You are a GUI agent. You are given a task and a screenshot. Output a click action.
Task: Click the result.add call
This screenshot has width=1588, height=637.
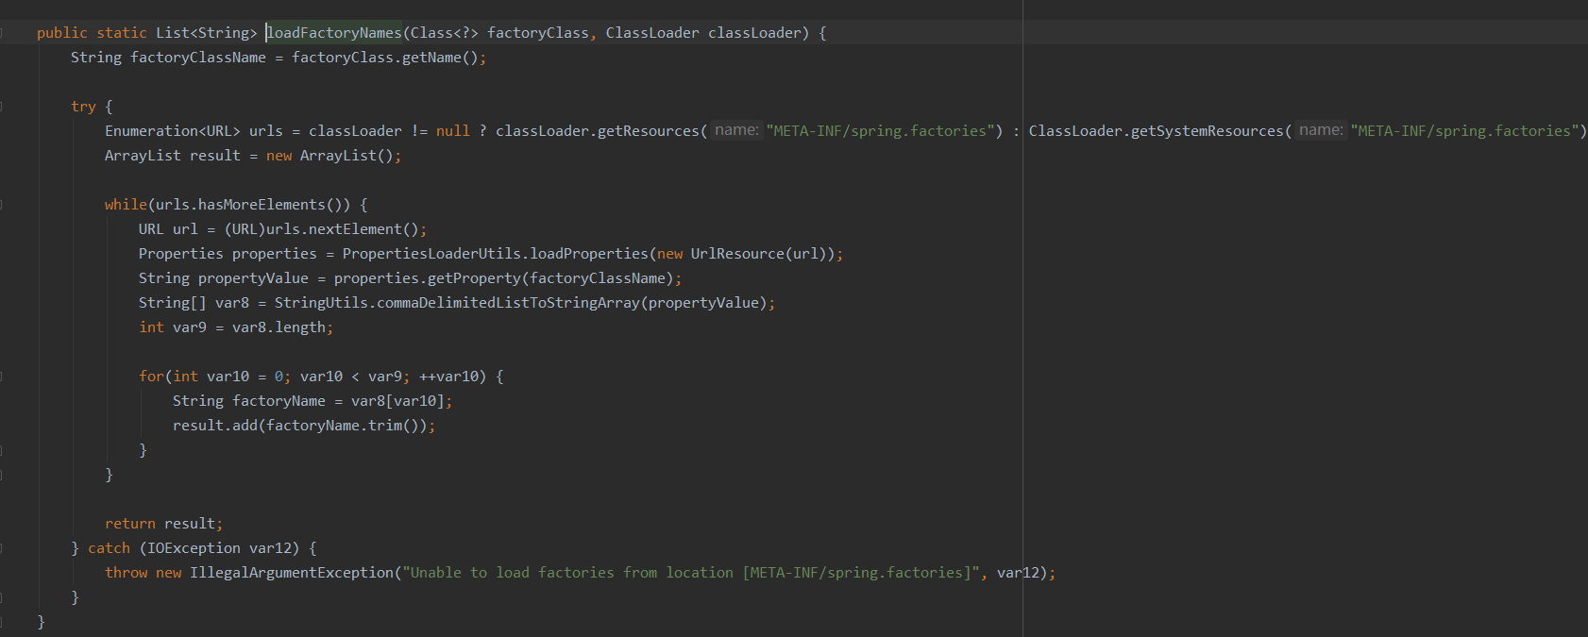215,426
